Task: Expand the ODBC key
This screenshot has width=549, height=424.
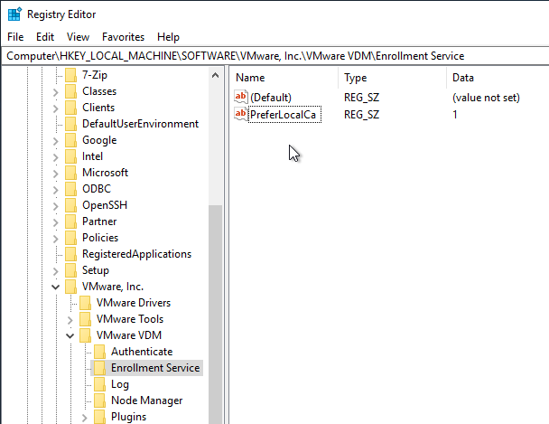Action: coord(56,190)
